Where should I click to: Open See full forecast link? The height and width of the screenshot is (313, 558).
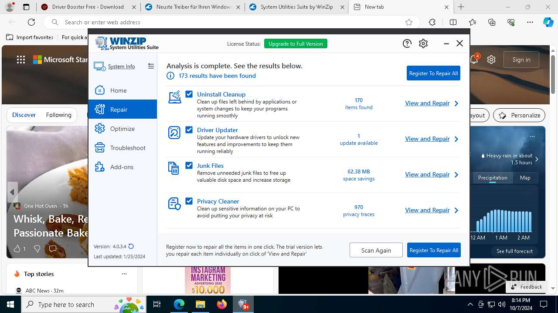click(514, 251)
